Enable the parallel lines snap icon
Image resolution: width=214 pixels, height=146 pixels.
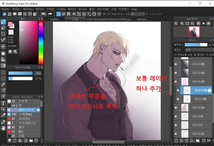[64, 14]
